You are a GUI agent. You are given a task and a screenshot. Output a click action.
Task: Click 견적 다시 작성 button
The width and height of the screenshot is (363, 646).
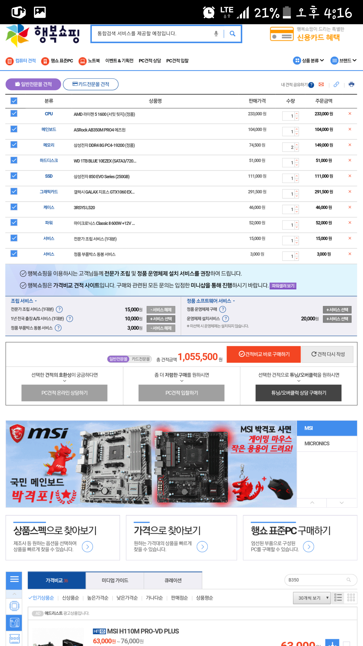[328, 354]
